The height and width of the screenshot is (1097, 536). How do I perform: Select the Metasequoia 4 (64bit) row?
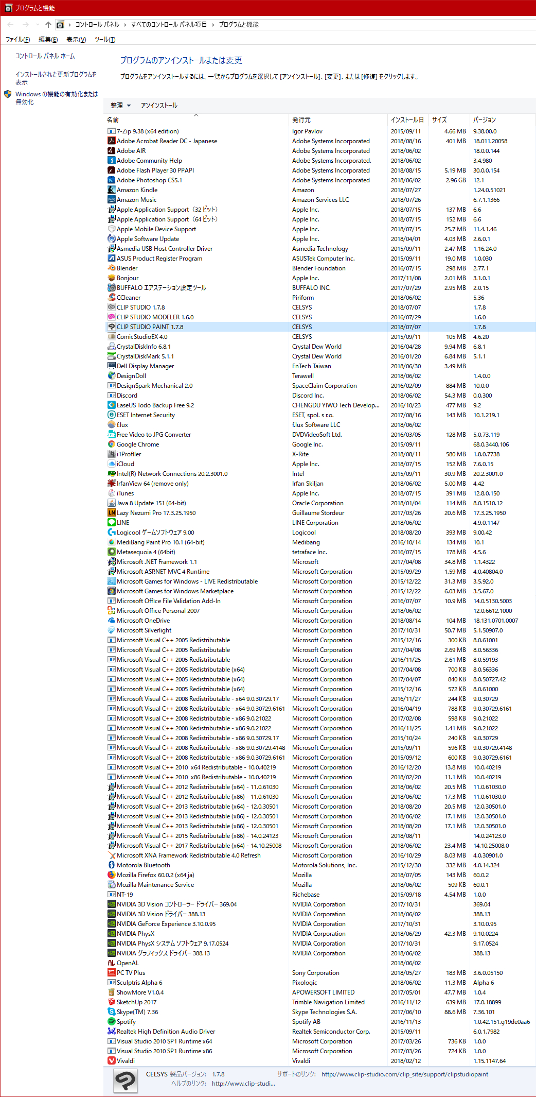pyautogui.click(x=320, y=552)
